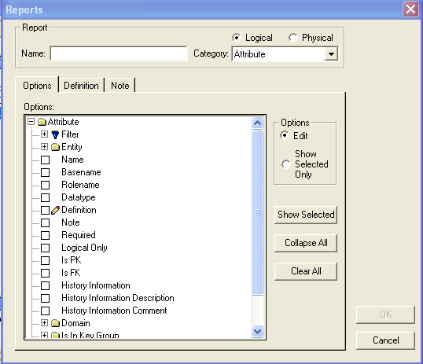
Task: Check the Name checkbox
Action: pos(45,160)
